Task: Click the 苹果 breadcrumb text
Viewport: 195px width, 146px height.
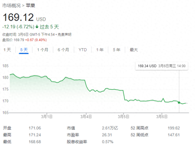Action: 30,6
